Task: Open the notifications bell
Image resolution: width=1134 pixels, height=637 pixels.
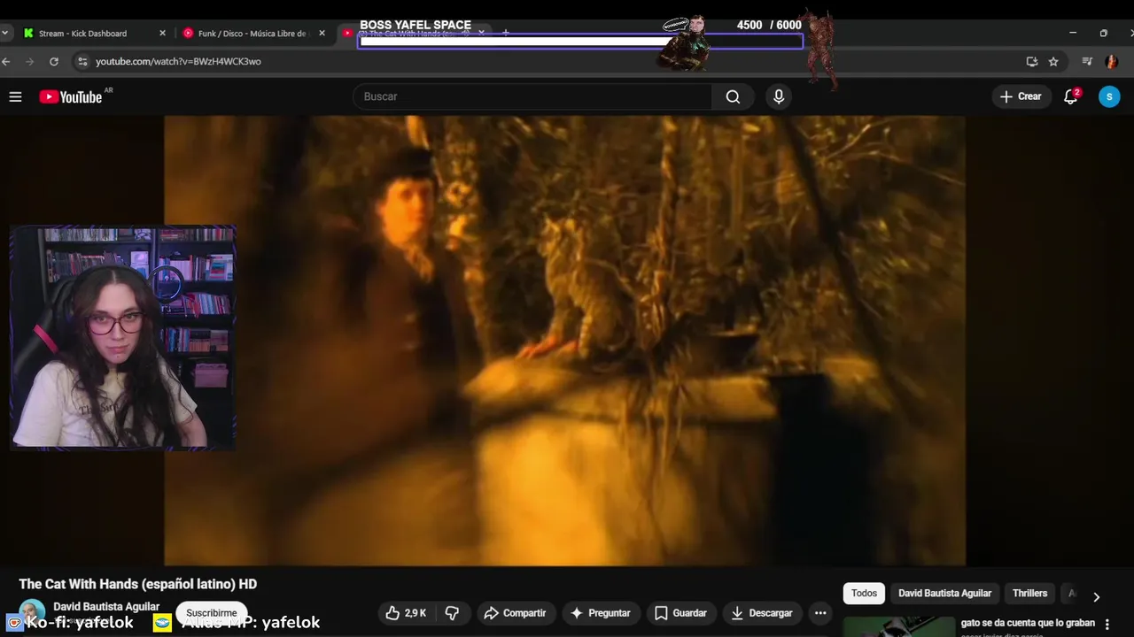Action: (x=1071, y=96)
